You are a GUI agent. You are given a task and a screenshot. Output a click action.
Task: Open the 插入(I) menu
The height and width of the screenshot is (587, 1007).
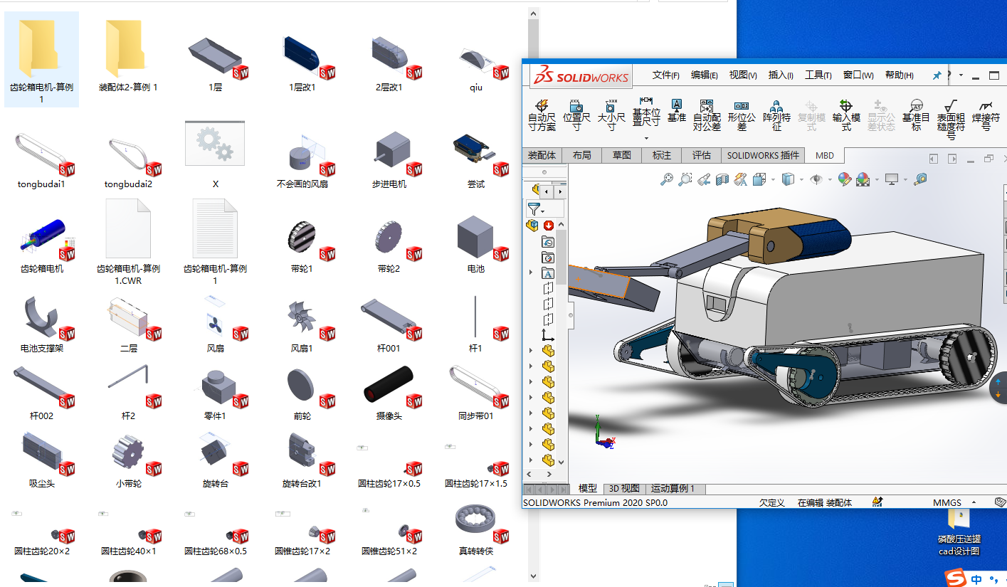tap(781, 75)
